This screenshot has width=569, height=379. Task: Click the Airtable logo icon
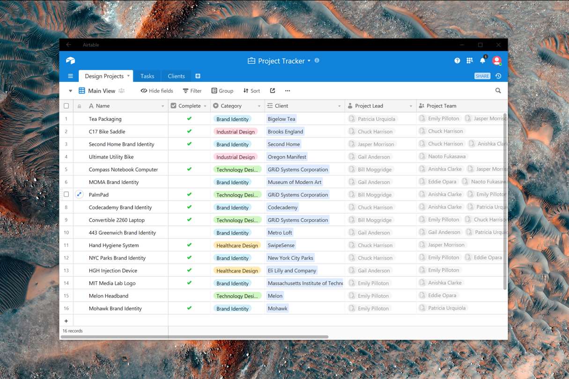coord(70,60)
